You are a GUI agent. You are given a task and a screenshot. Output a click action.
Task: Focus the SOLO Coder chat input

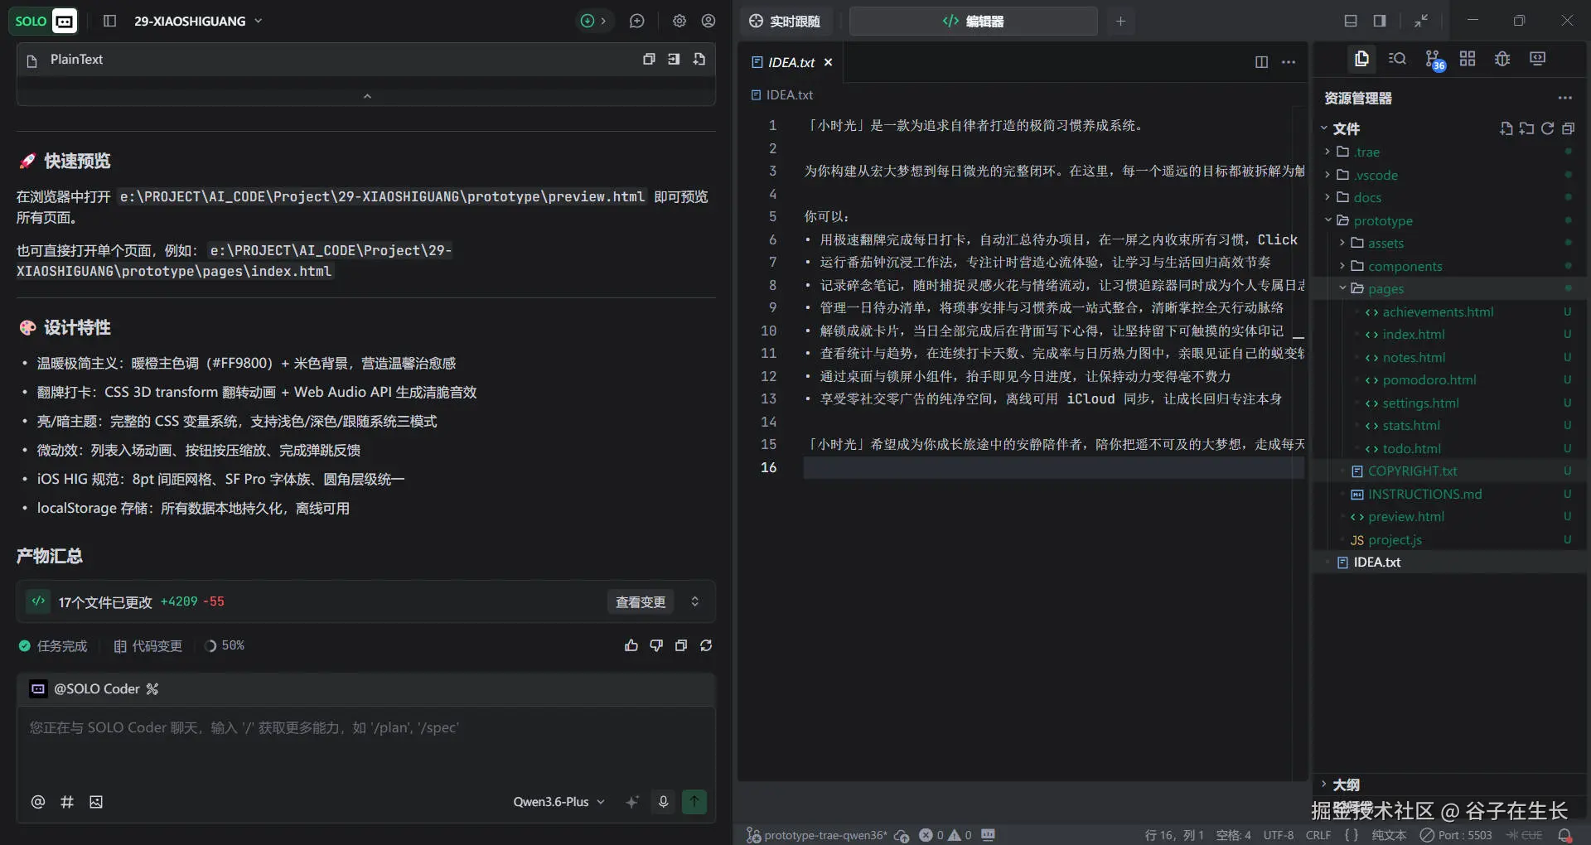click(365, 744)
